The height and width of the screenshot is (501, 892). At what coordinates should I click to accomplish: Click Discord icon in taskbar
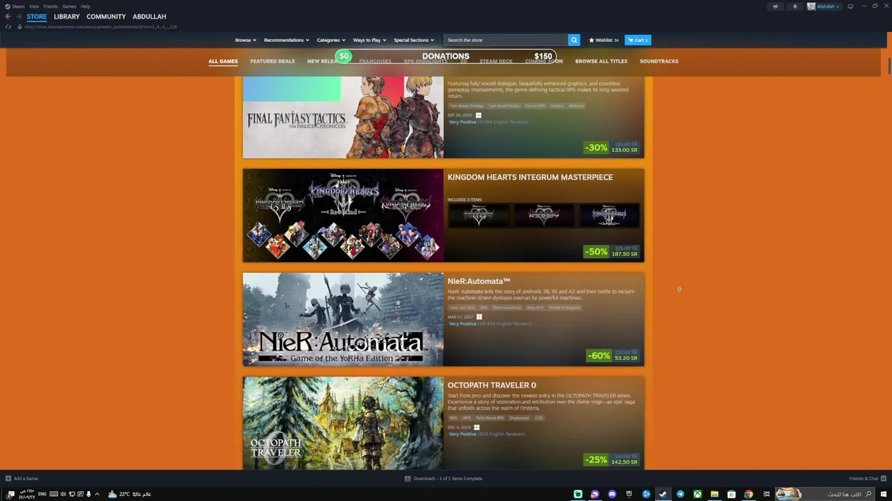point(612,494)
